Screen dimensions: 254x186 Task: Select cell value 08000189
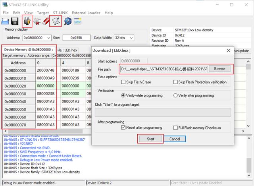[x=71, y=70]
